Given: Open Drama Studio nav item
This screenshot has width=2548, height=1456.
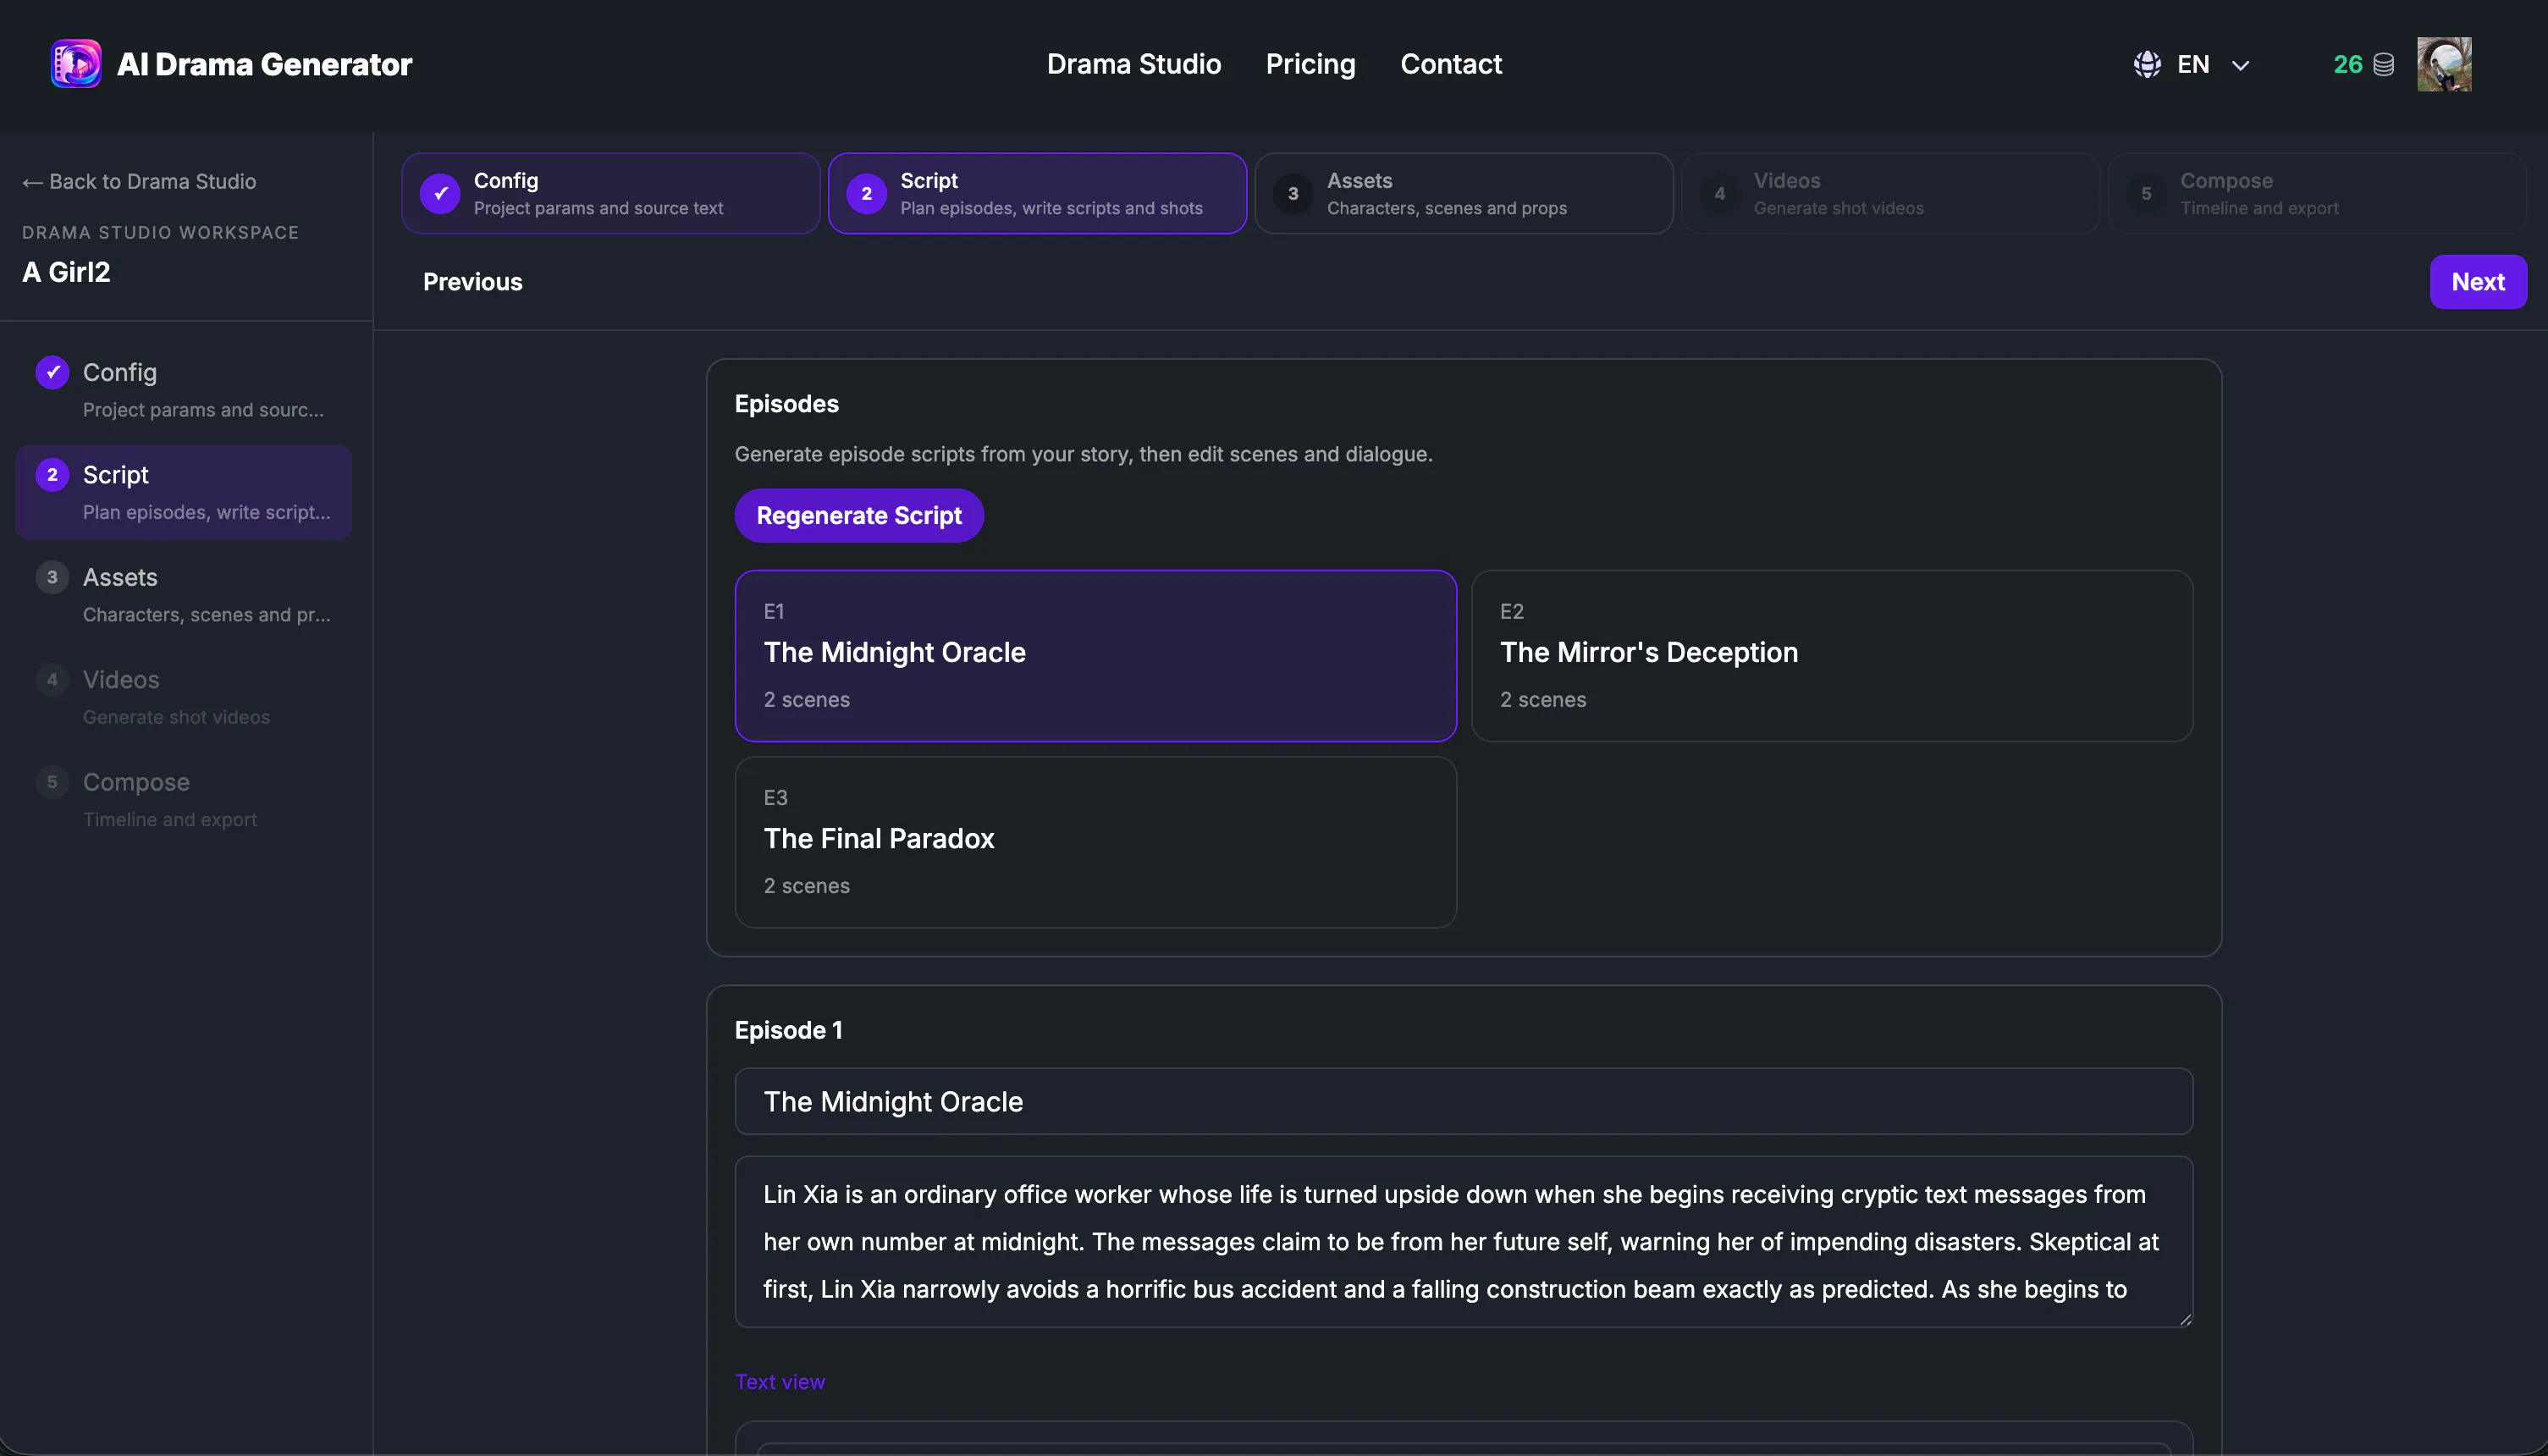Looking at the screenshot, I should tap(1134, 64).
